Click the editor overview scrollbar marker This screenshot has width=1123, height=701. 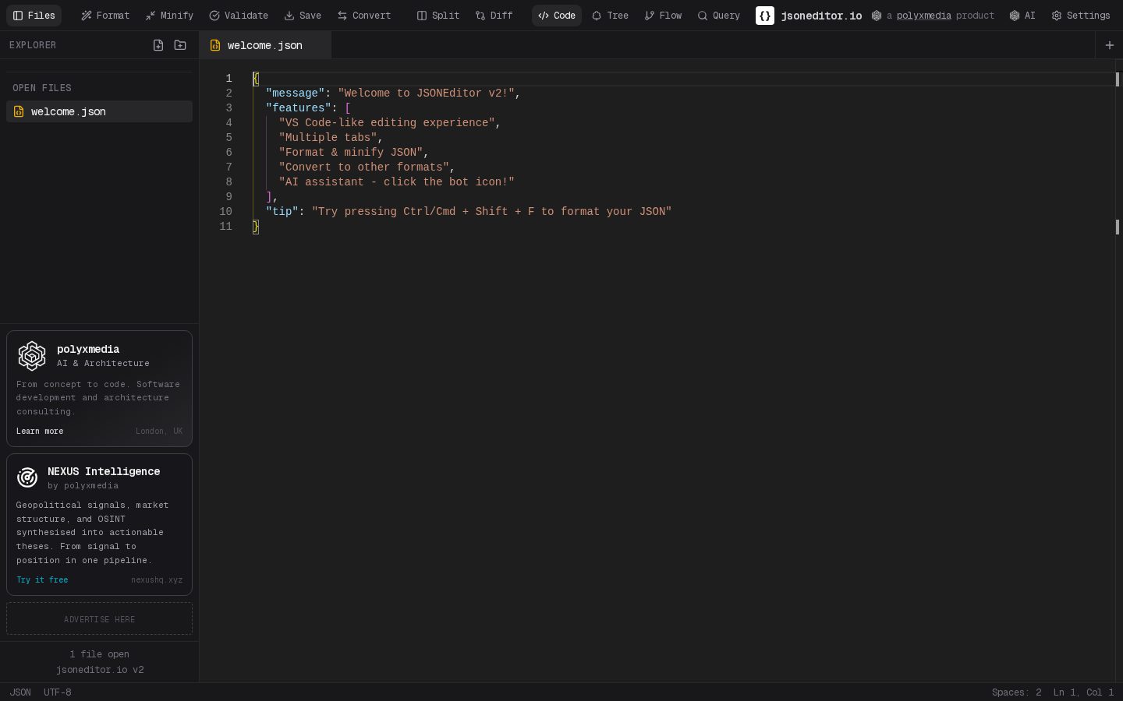point(1118,79)
